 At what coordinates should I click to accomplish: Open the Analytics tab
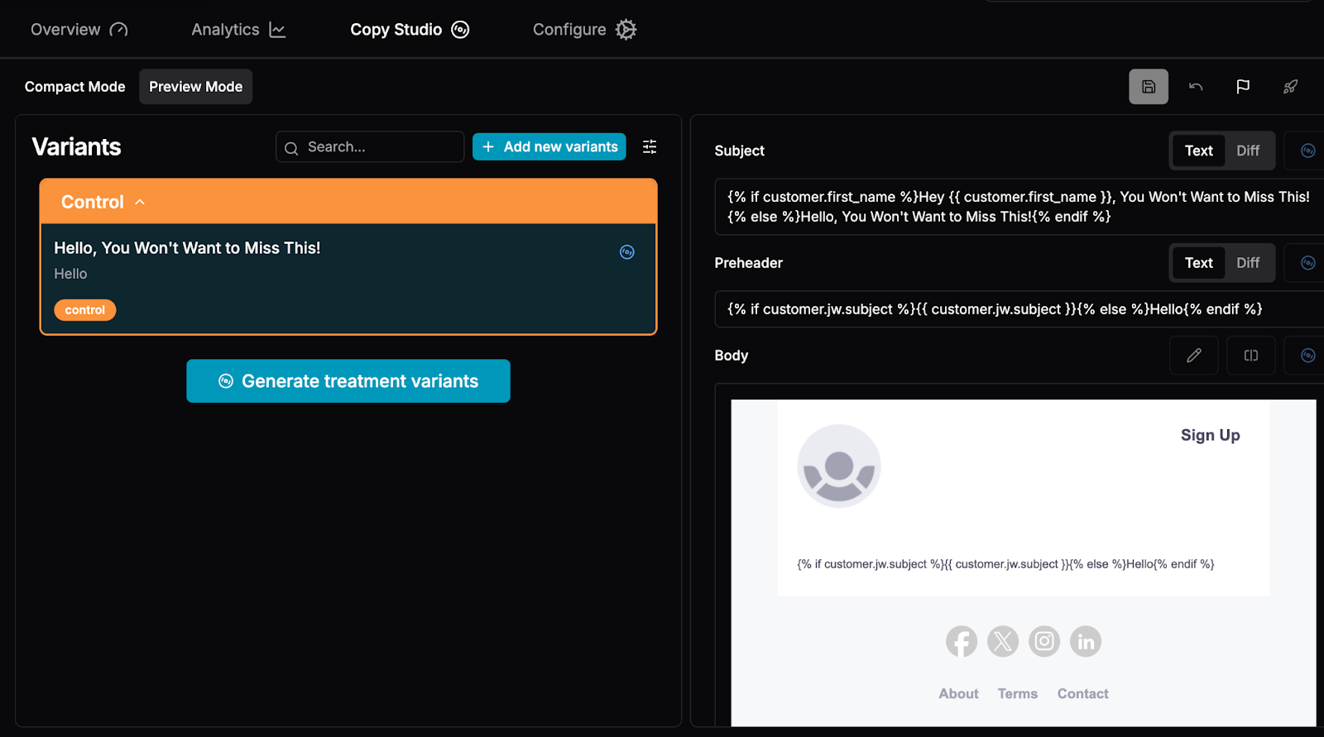tap(238, 30)
